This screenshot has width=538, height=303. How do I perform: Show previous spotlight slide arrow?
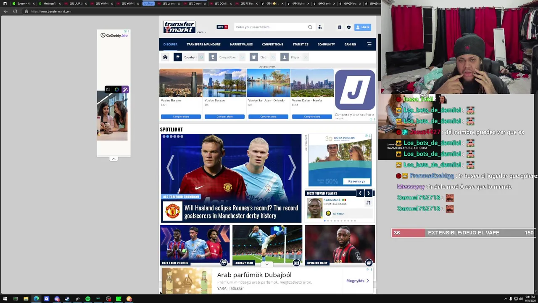point(170,167)
